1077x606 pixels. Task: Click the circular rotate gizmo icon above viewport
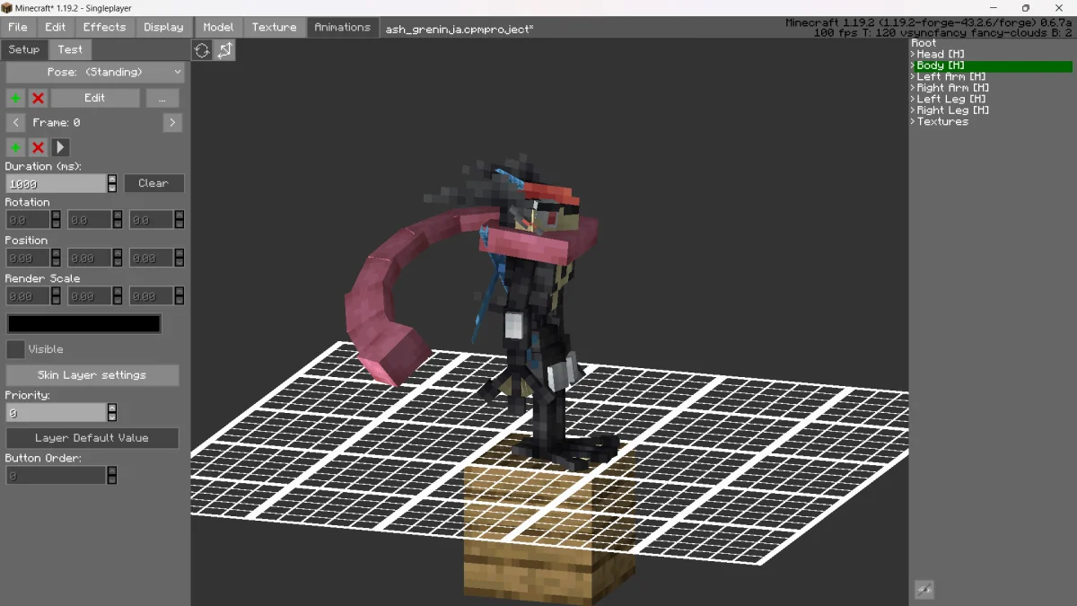[x=202, y=50]
